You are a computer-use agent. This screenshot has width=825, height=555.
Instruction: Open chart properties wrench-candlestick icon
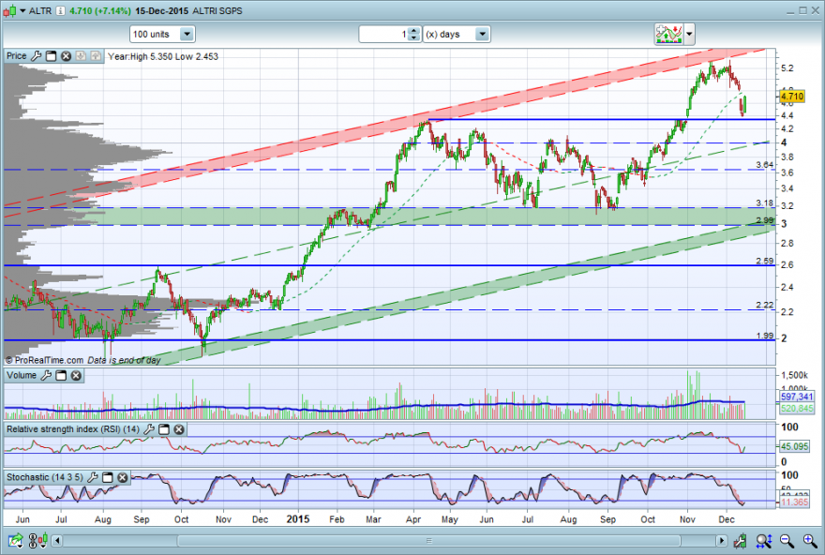click(741, 540)
